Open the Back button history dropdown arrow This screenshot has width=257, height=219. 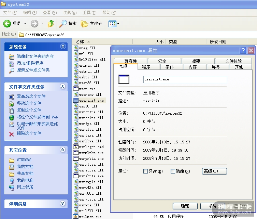[25, 24]
